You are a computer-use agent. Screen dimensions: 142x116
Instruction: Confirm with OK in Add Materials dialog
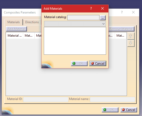click(79, 63)
